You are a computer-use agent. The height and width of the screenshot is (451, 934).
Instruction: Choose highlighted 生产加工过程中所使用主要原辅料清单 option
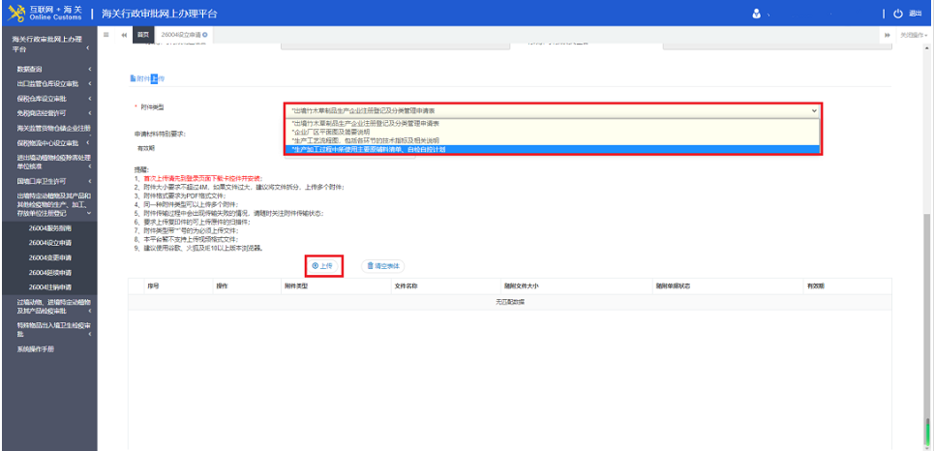coord(368,149)
